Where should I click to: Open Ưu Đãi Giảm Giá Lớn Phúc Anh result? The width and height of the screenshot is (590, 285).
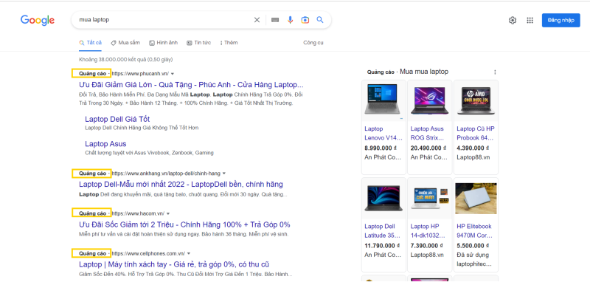(x=191, y=84)
